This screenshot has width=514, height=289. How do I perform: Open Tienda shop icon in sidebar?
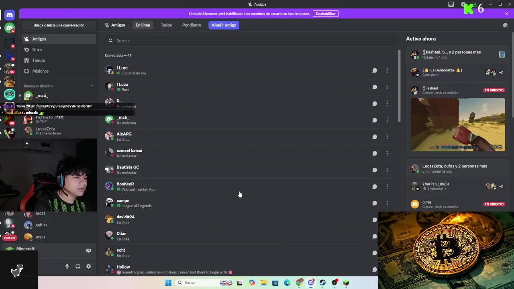point(27,60)
